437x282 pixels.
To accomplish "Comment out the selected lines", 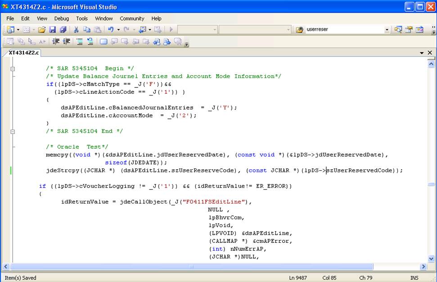I will pos(80,41).
